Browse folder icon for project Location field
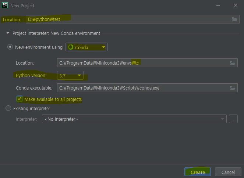Viewport: 244px width, 178px height. 234,19
